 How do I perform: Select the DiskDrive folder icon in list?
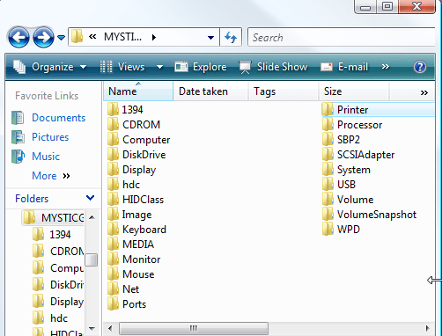(x=113, y=154)
